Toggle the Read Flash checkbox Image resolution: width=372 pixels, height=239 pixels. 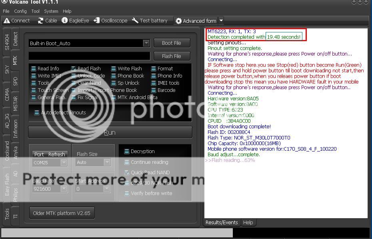[74, 69]
